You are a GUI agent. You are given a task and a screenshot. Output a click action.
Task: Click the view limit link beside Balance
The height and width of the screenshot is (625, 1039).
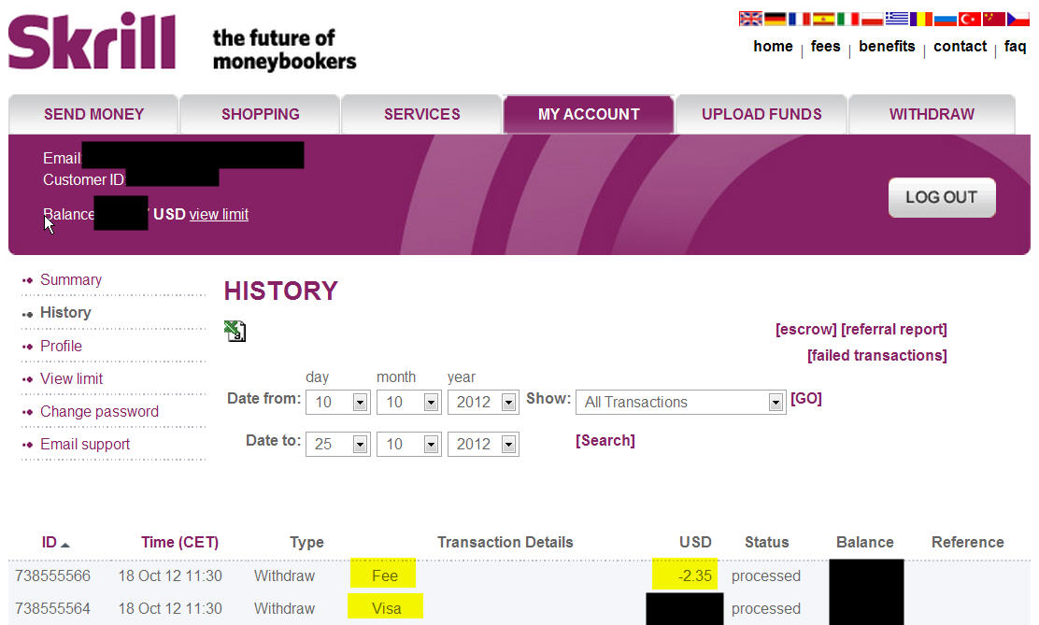(x=219, y=214)
